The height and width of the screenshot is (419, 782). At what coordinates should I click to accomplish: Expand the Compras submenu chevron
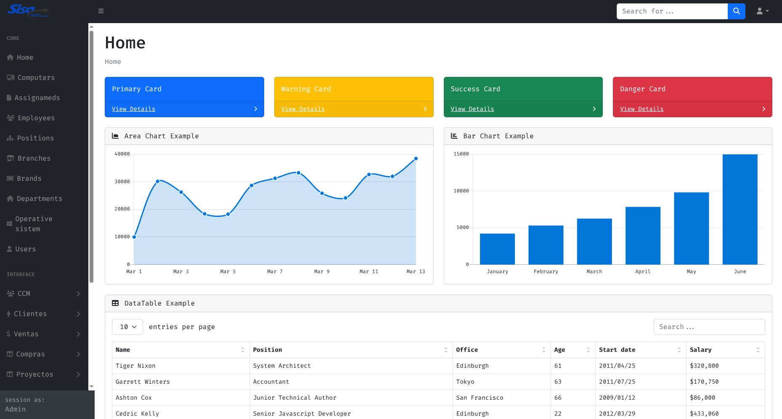point(78,354)
